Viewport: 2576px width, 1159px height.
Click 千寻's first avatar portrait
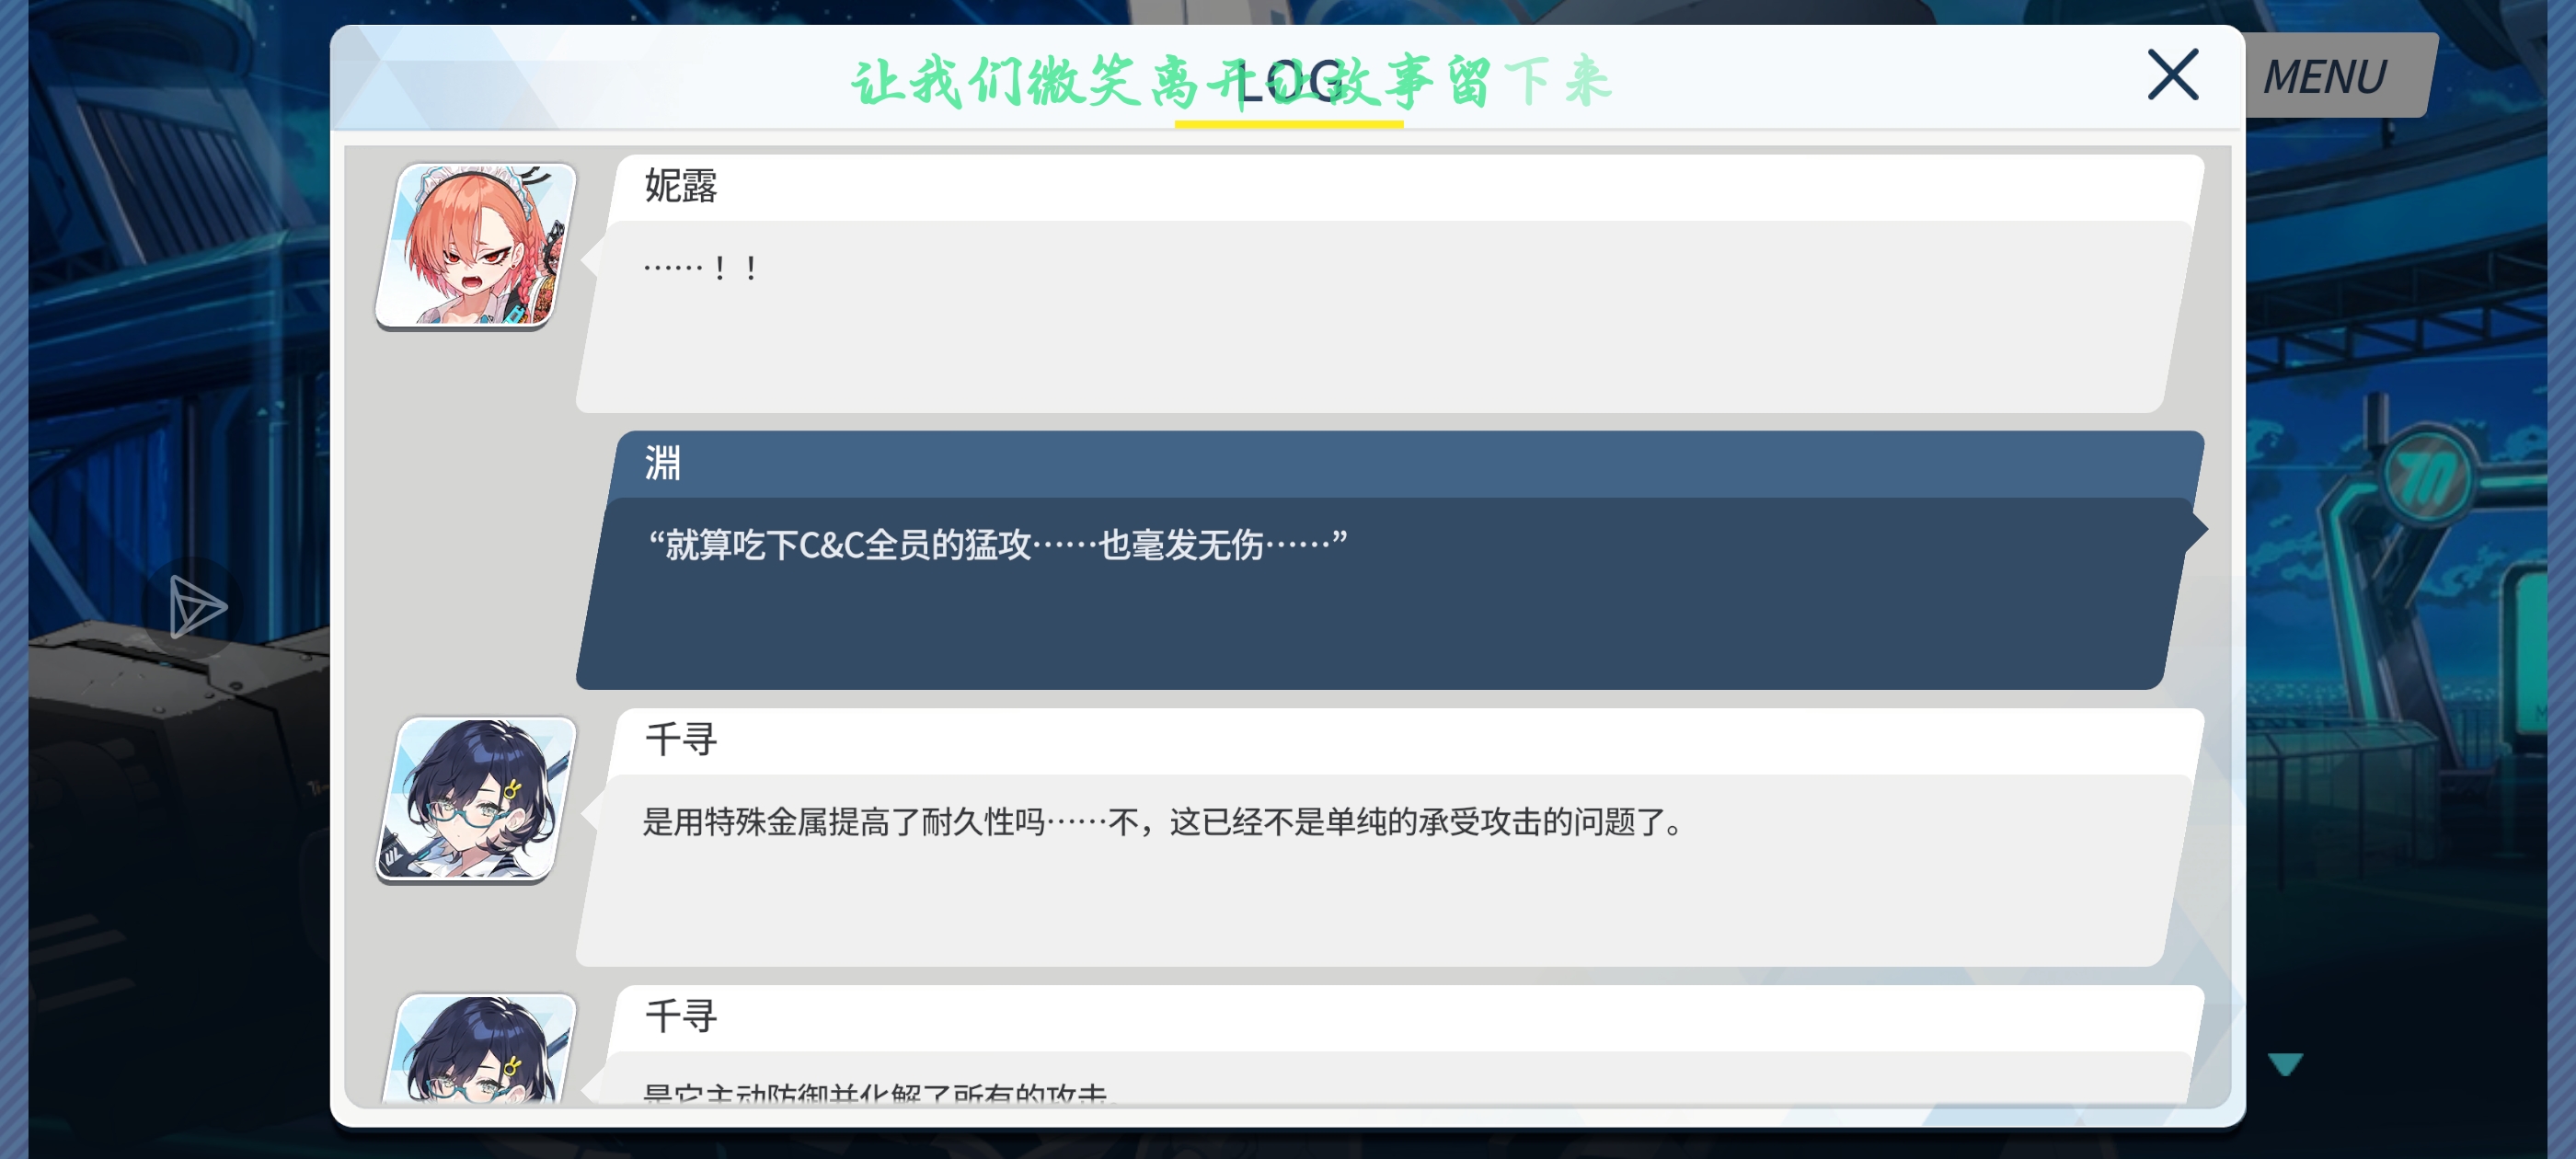click(x=476, y=799)
